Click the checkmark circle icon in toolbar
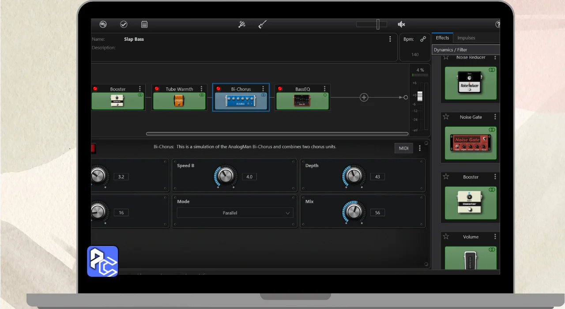Viewport: 565px width, 309px height. pyautogui.click(x=124, y=25)
